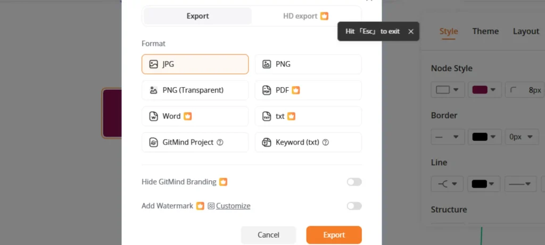Open the Line branch shape dropdown
The image size is (545, 245).
point(447,184)
